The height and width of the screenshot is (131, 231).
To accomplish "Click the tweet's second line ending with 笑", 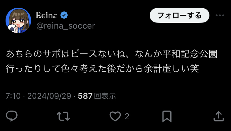I will pos(103,69).
